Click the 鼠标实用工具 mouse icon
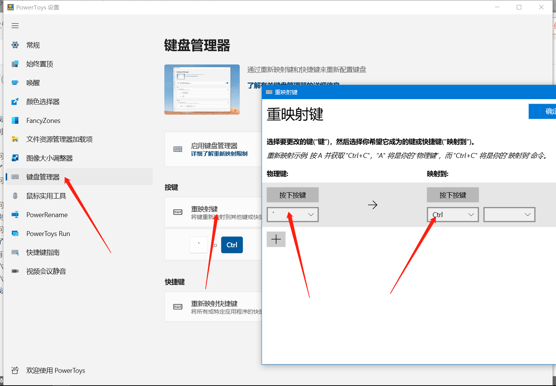 tap(15, 196)
